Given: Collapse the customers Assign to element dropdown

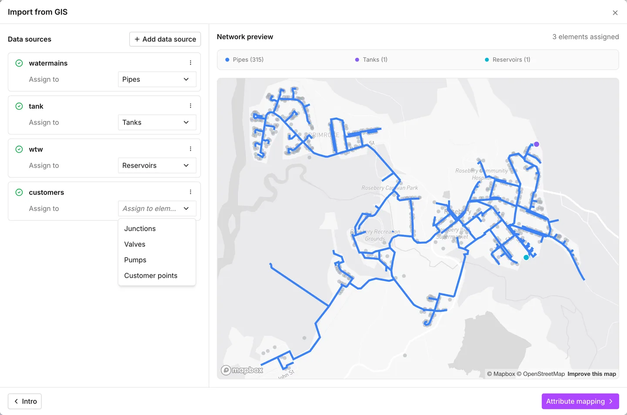Looking at the screenshot, I should [157, 209].
